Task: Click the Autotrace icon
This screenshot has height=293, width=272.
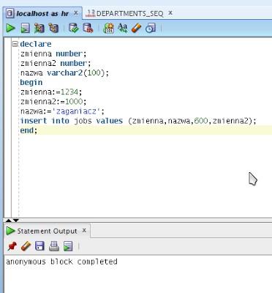Action: [x=53, y=28]
